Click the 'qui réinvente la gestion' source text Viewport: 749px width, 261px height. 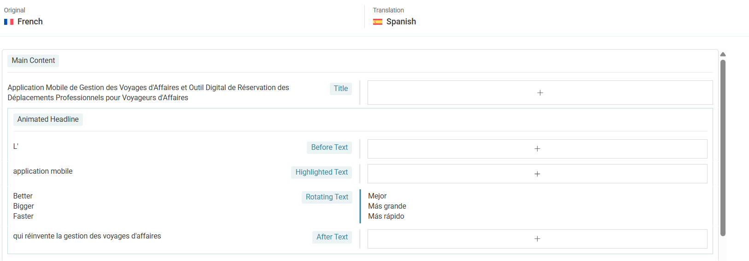tap(87, 236)
